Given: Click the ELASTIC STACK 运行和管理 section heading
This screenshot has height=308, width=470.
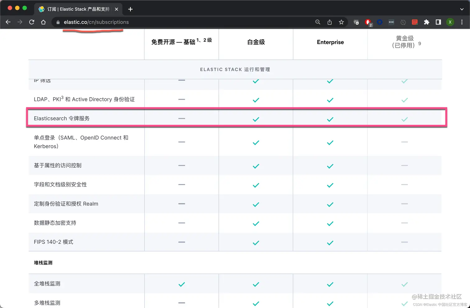Looking at the screenshot, I should pyautogui.click(x=235, y=69).
